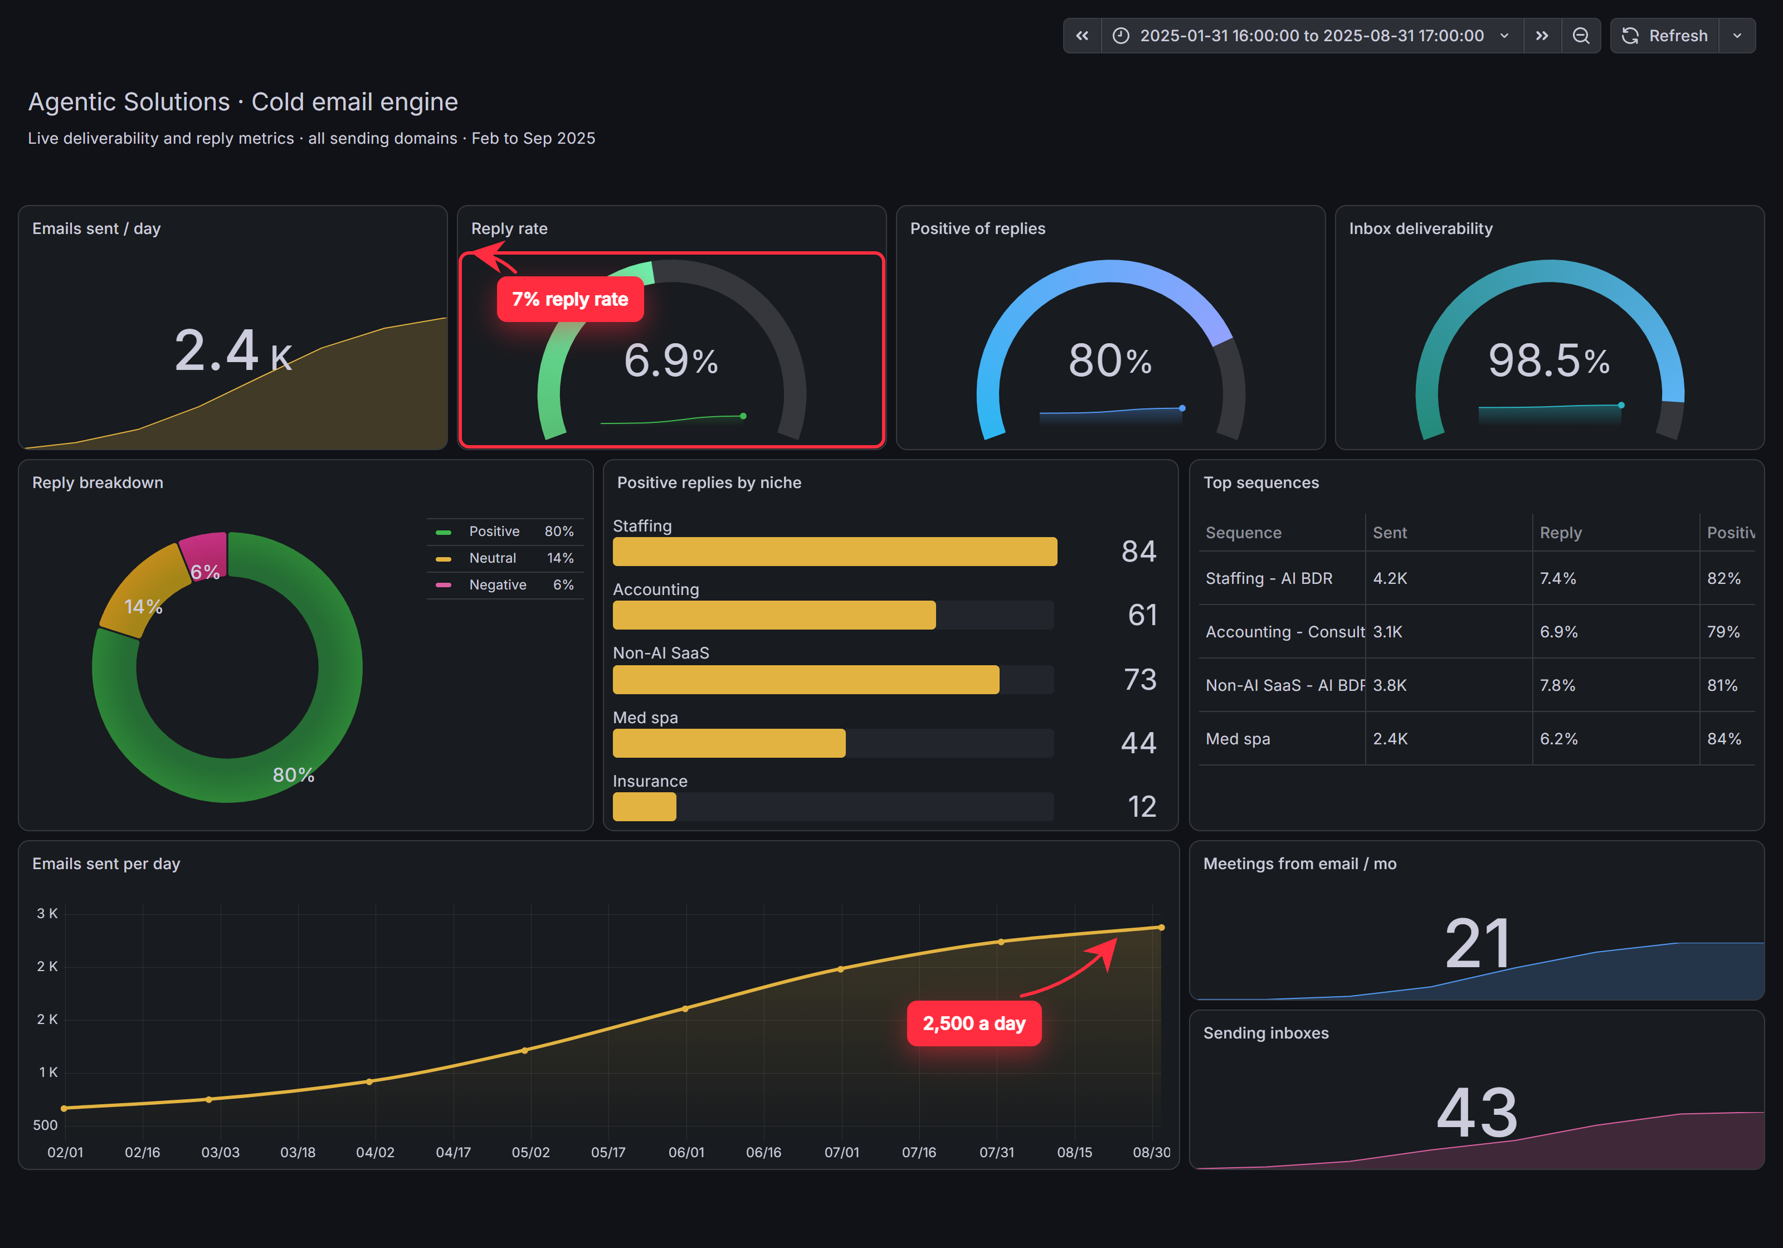Click the '12' Insurance bar value

pos(1142,807)
